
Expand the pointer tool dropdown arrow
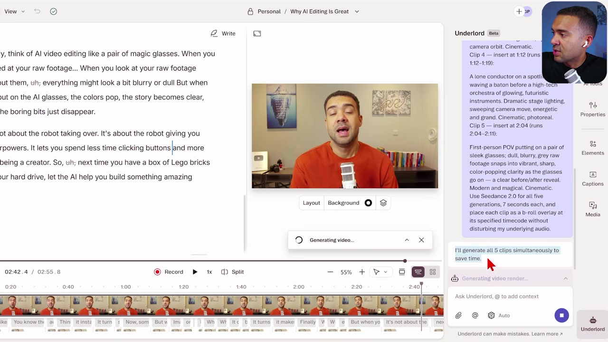tap(385, 272)
